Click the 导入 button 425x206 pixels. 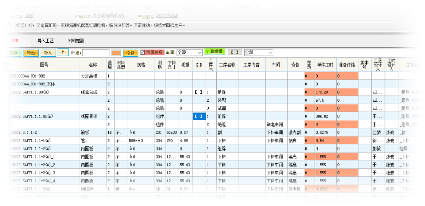pos(48,53)
